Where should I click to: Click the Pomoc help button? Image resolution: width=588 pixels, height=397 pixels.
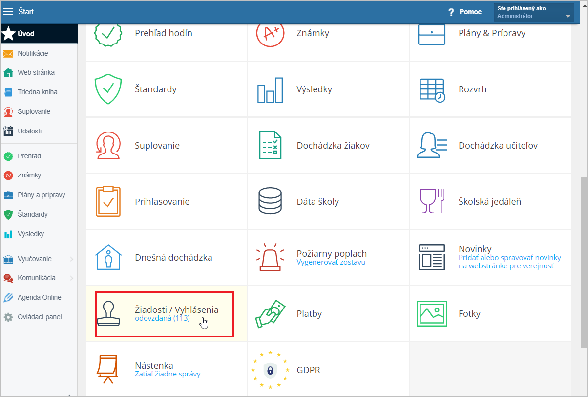click(465, 12)
